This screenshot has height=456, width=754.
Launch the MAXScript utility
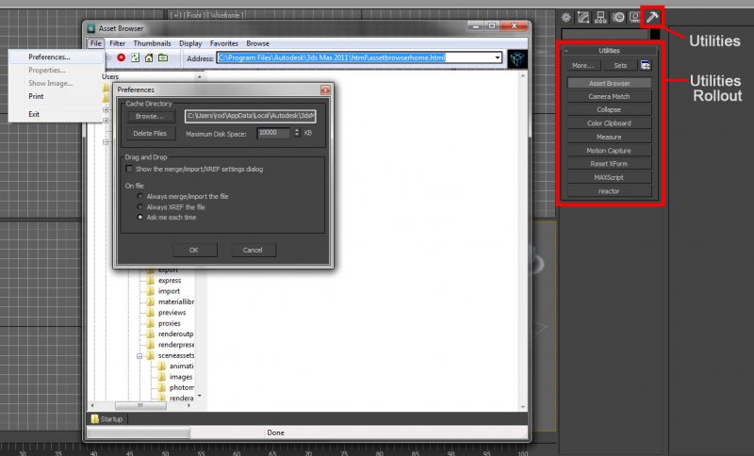tap(609, 177)
